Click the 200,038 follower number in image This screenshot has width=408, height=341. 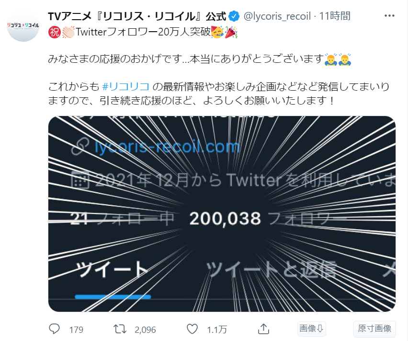225,219
